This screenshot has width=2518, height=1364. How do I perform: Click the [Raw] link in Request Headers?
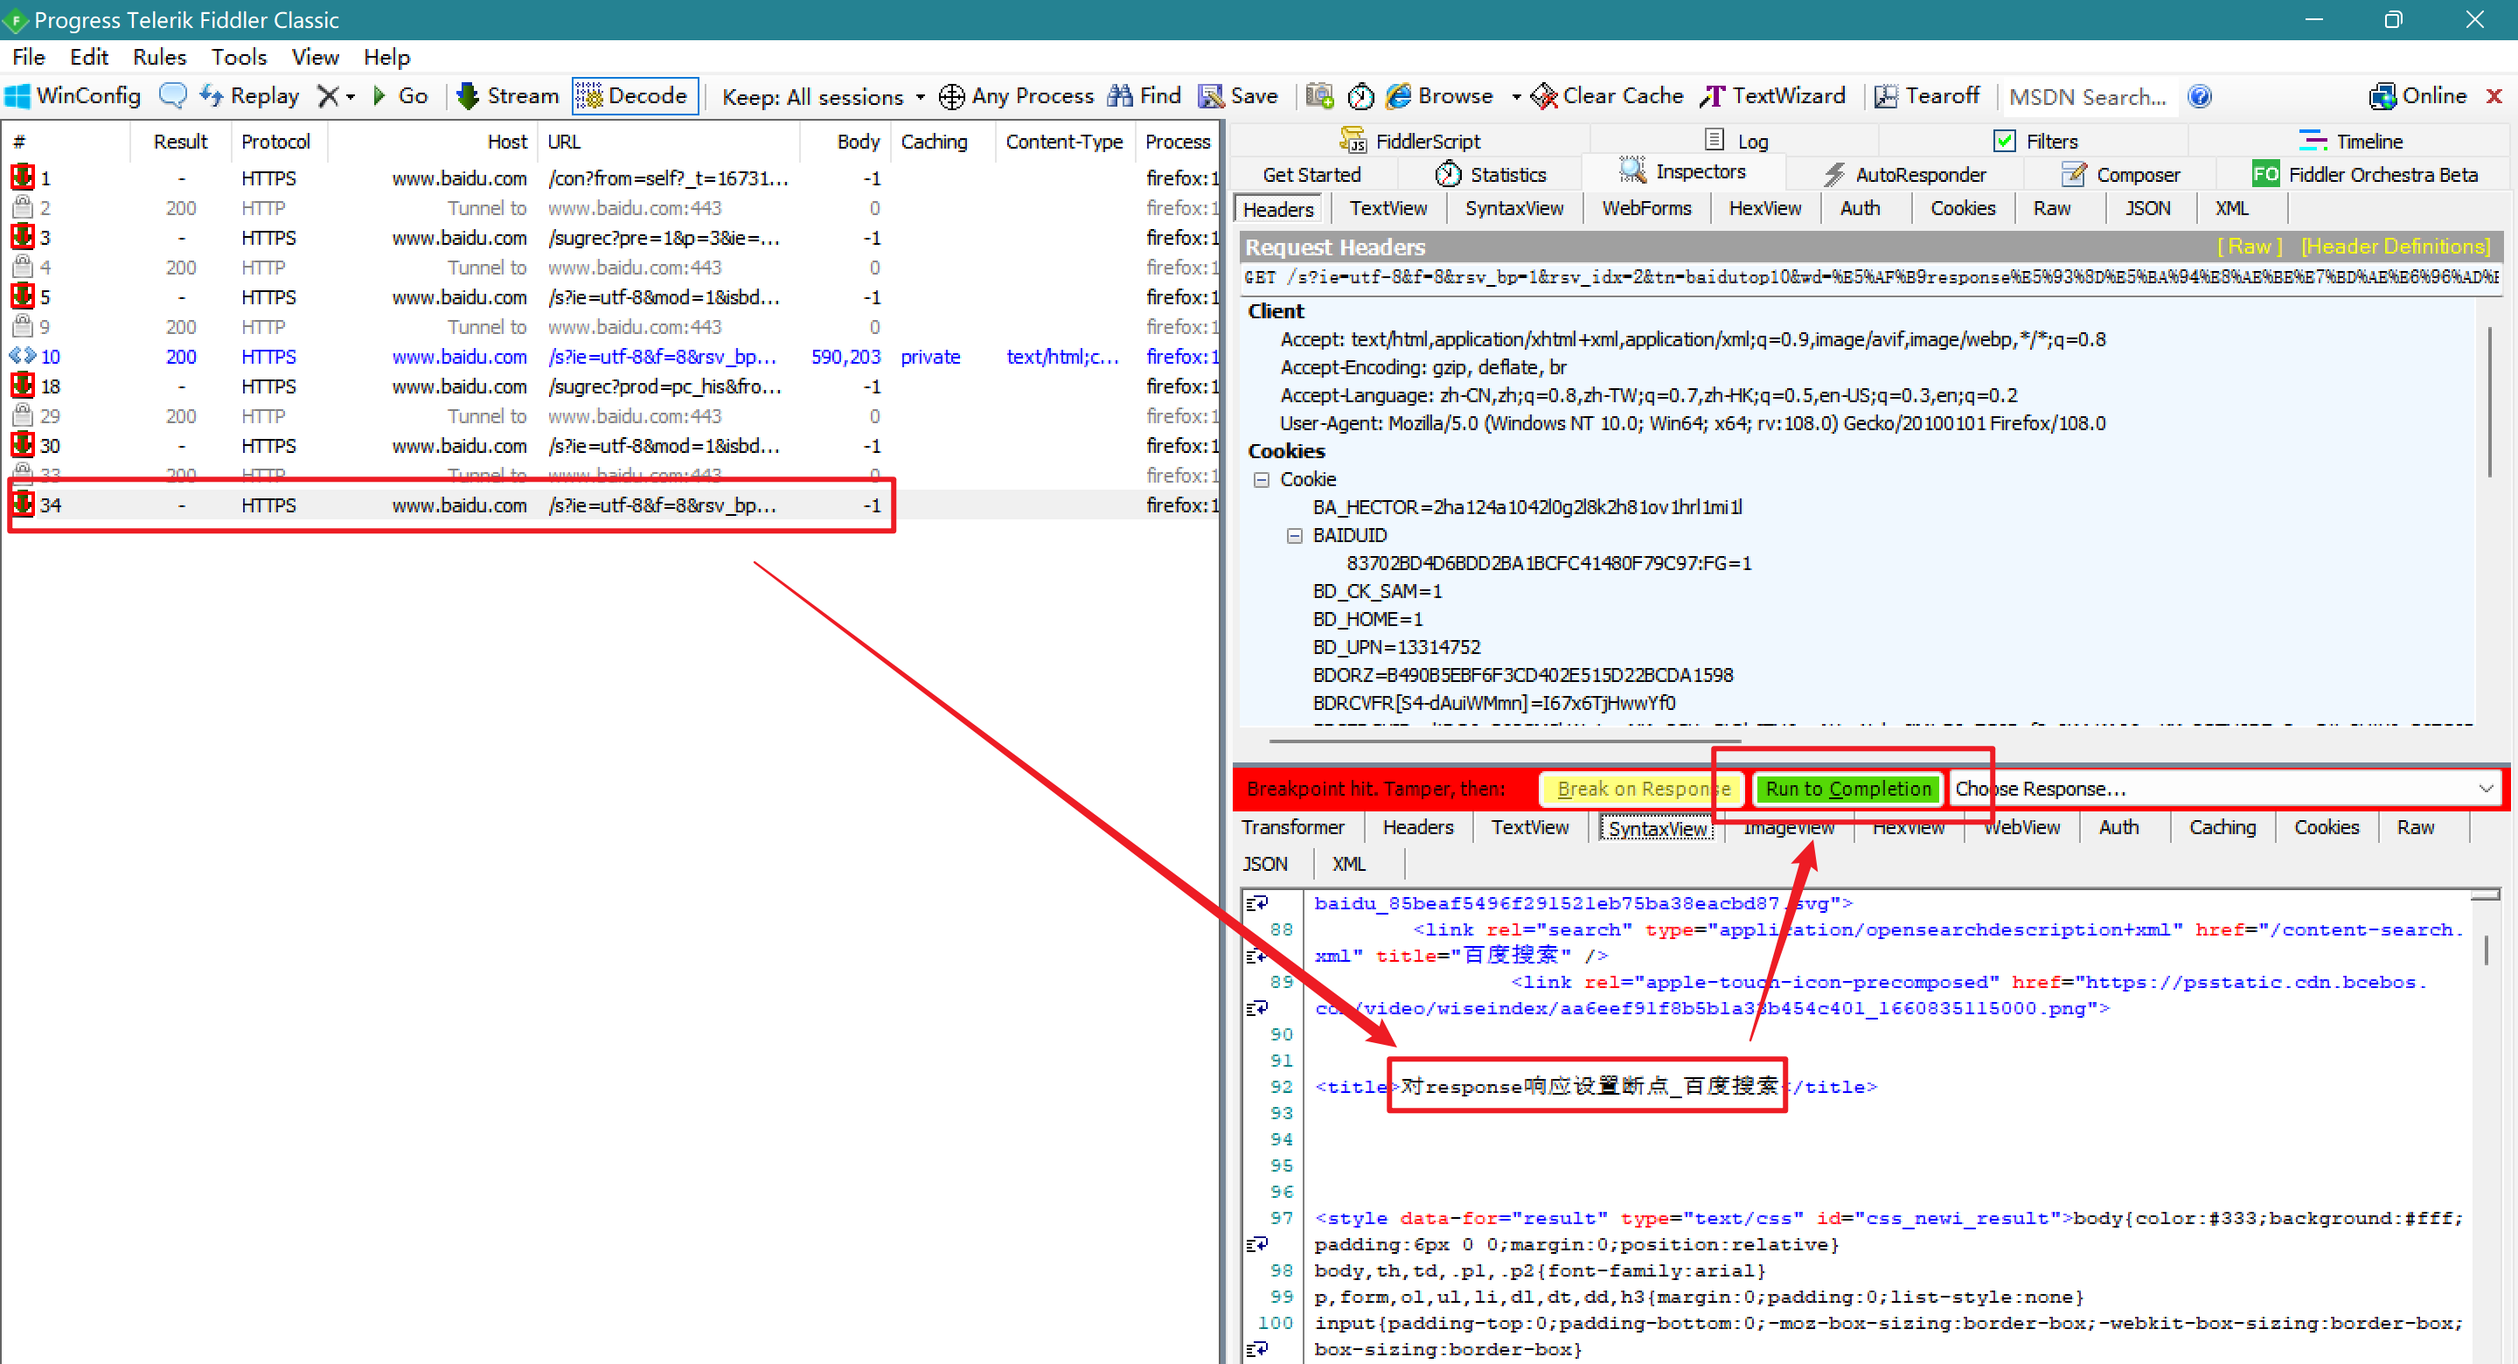2250,247
